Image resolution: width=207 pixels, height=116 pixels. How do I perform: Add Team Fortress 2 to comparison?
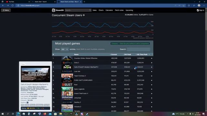pos(152,76)
